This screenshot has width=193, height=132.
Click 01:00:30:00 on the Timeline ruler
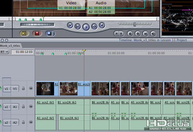(x=156, y=53)
